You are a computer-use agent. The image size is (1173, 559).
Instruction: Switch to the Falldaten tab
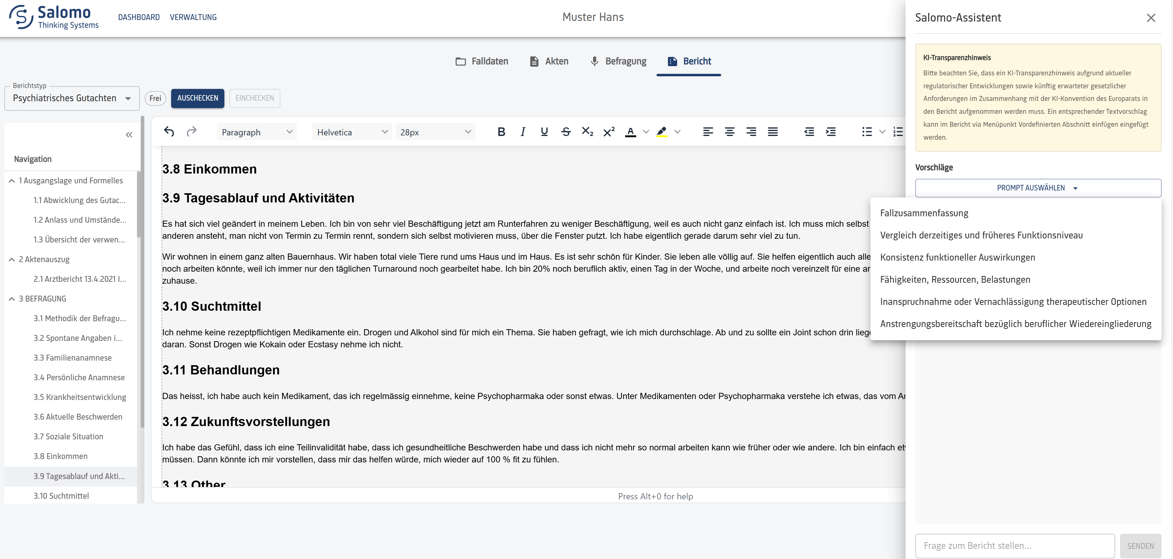click(x=482, y=62)
